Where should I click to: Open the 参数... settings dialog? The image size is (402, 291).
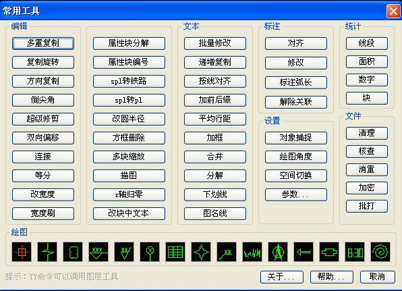[296, 194]
